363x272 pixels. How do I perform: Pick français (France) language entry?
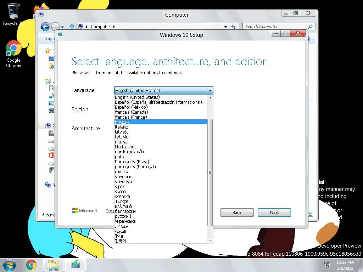[x=161, y=117]
